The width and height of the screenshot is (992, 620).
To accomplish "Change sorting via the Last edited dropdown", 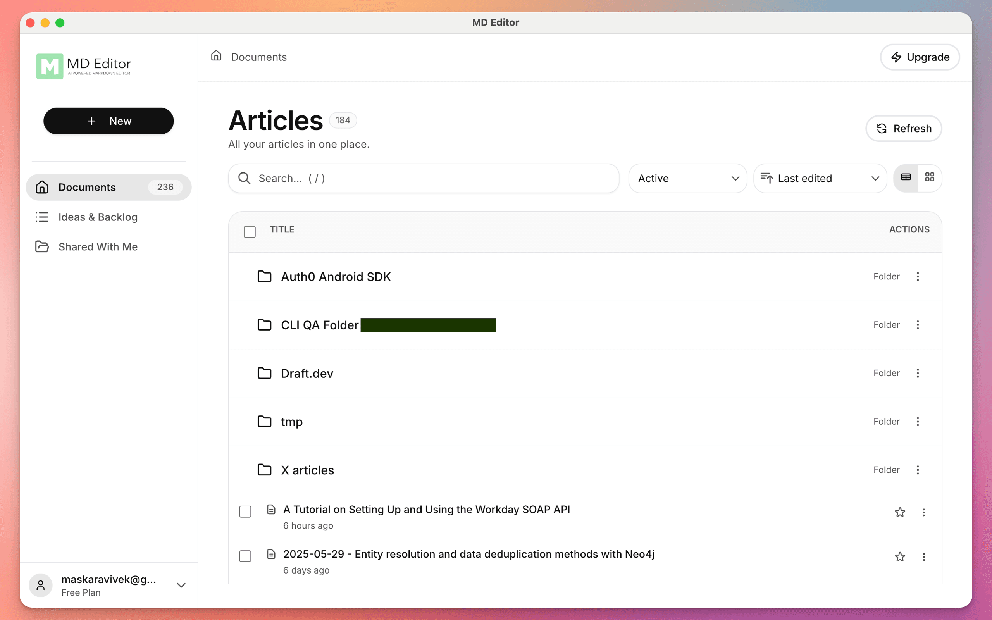I will [820, 178].
